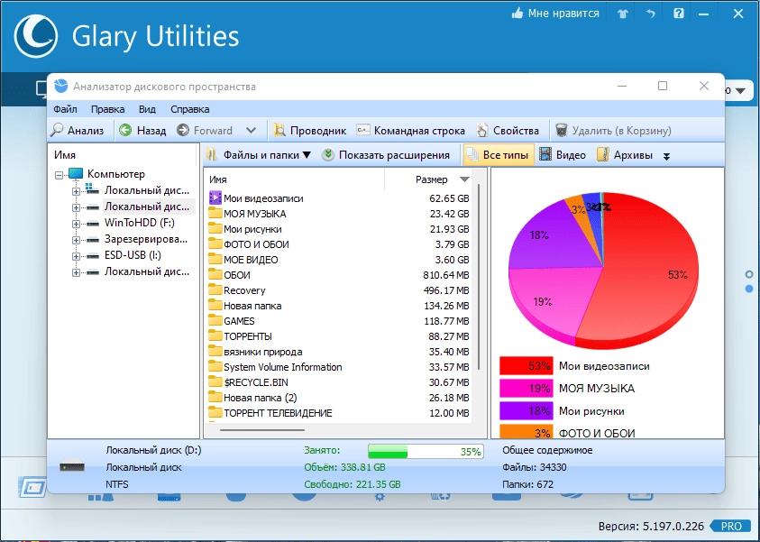Open the Правка menu
760x542 pixels.
pos(107,109)
